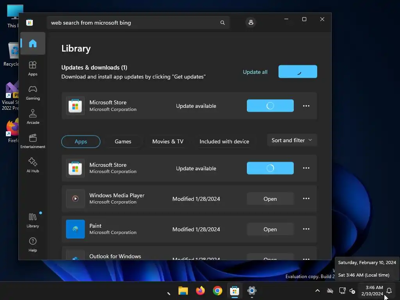Maximize the Microsoft Store window
This screenshot has width=400, height=300.
(304, 19)
